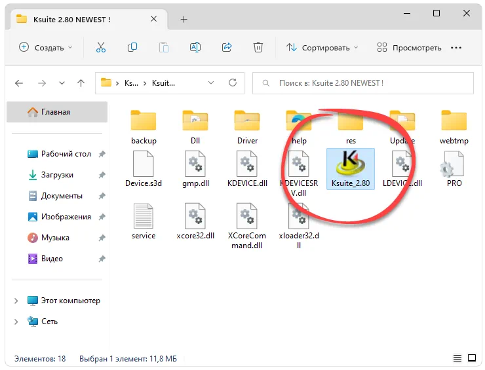Screen dimensions: 485x370
Task: Click the Документы pin icon
Action: click(x=102, y=196)
